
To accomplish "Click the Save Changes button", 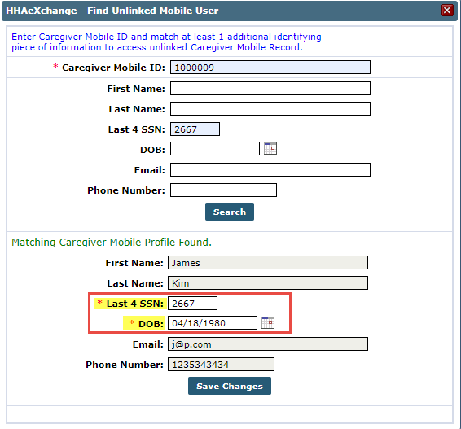I will point(230,386).
